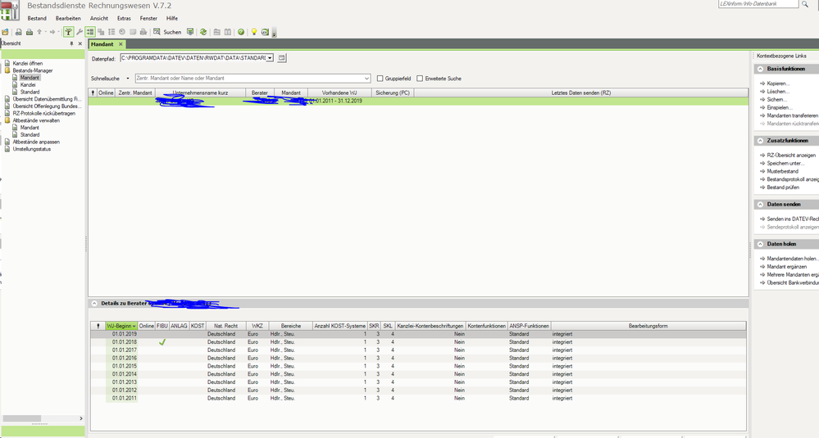
Task: Collapse the Basisfunktionen section
Action: 761,69
